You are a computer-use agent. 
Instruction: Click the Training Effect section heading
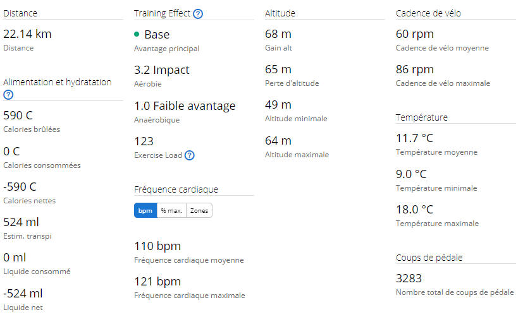pos(162,13)
